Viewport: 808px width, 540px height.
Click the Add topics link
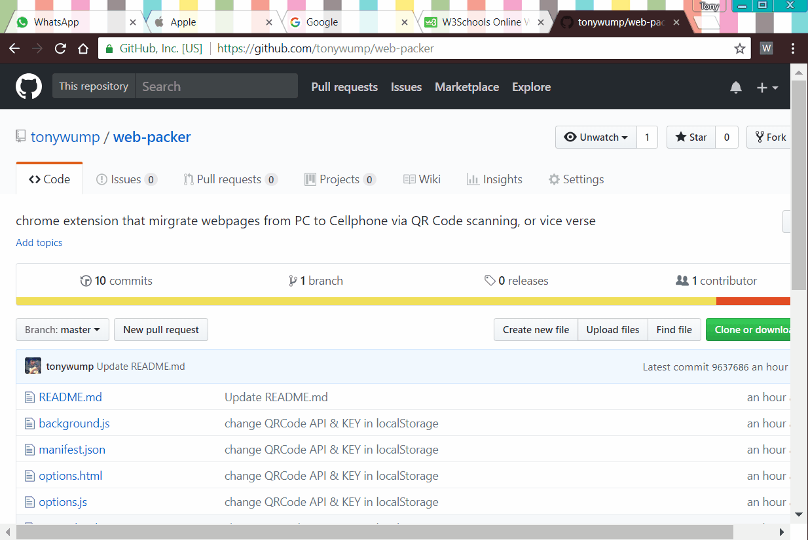click(x=39, y=242)
